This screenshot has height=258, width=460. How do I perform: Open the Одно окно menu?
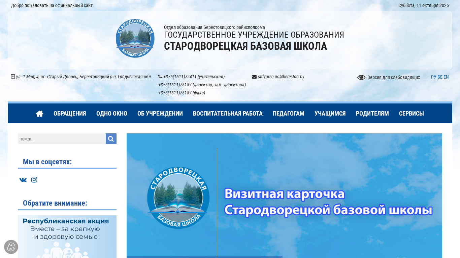(112, 114)
